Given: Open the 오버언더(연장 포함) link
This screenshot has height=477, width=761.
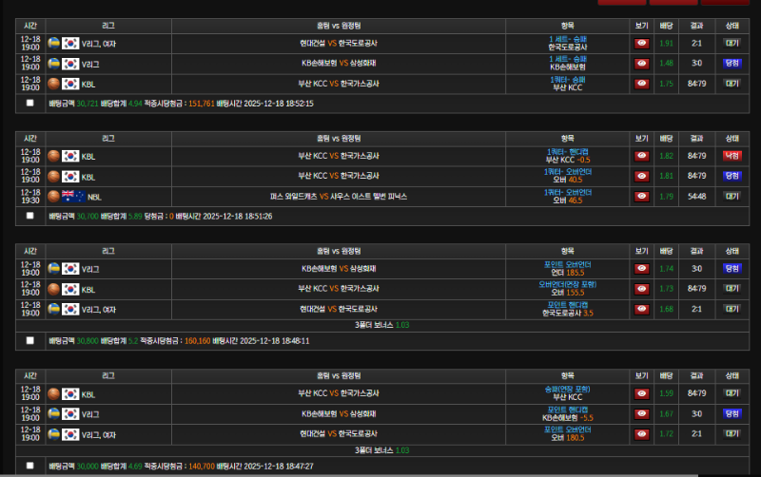Looking at the screenshot, I should pyautogui.click(x=568, y=284).
